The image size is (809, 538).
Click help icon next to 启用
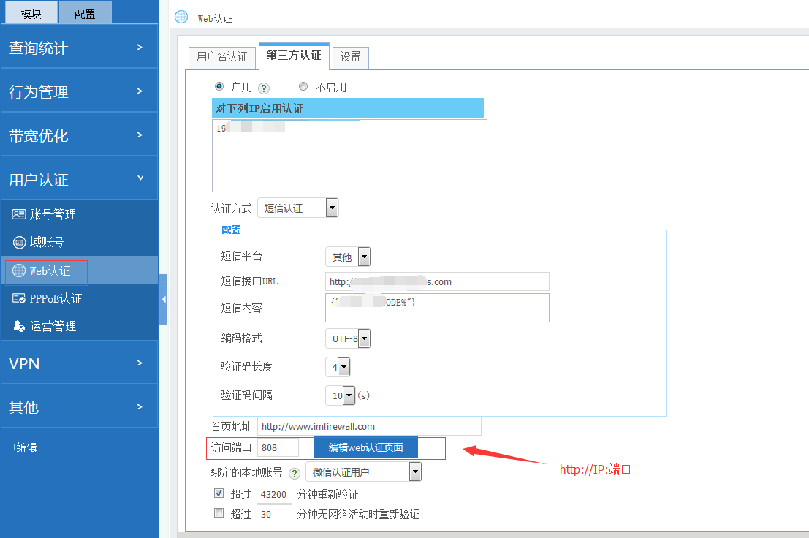click(264, 88)
